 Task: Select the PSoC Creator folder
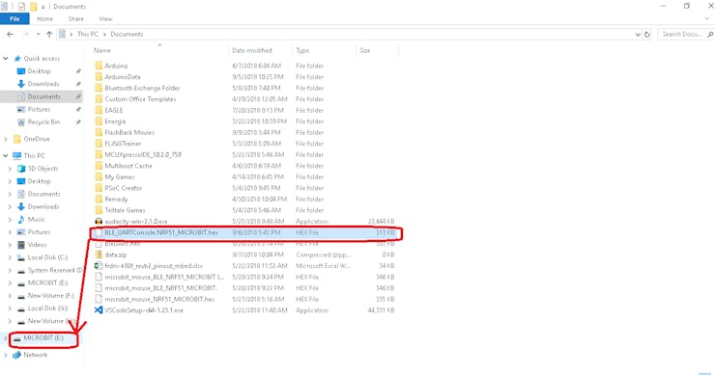(123, 188)
